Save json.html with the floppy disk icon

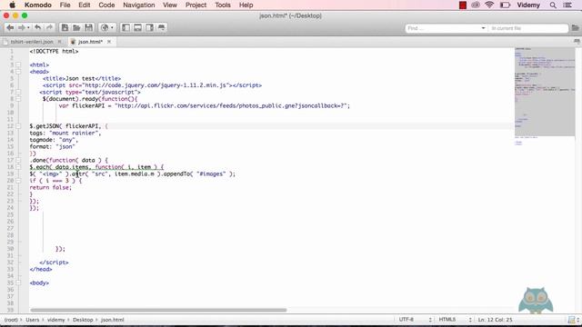pos(88,28)
